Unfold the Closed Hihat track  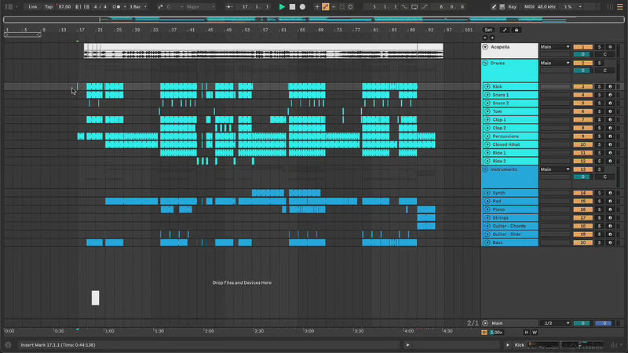(487, 144)
